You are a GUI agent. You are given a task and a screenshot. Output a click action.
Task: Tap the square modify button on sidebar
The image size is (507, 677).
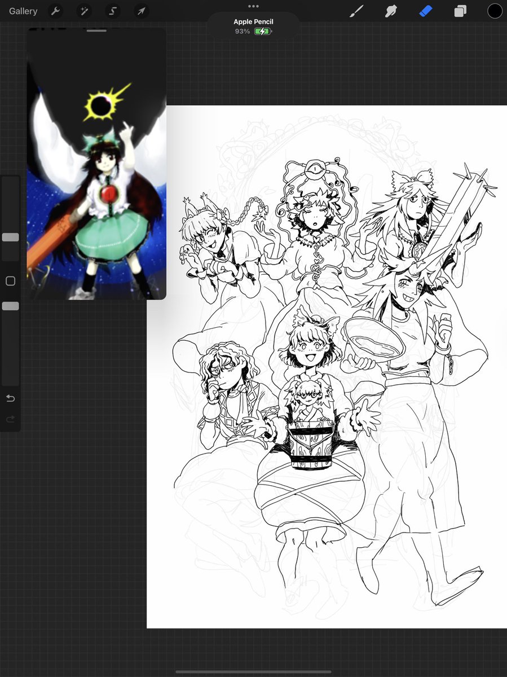10,281
